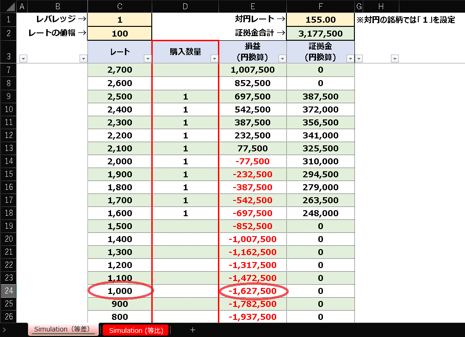Select column D header

click(186, 6)
